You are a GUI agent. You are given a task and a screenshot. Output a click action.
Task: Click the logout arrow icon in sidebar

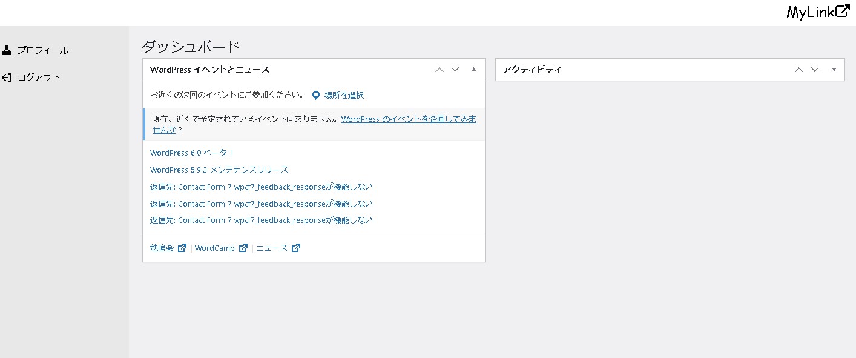[x=7, y=78]
